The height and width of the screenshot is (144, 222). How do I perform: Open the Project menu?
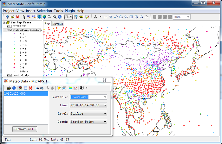coord(9,11)
